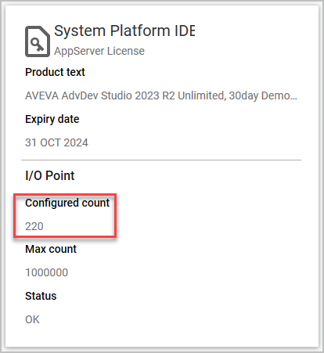Select the max count value 1000000
Image resolution: width=324 pixels, height=353 pixels.
point(46,272)
